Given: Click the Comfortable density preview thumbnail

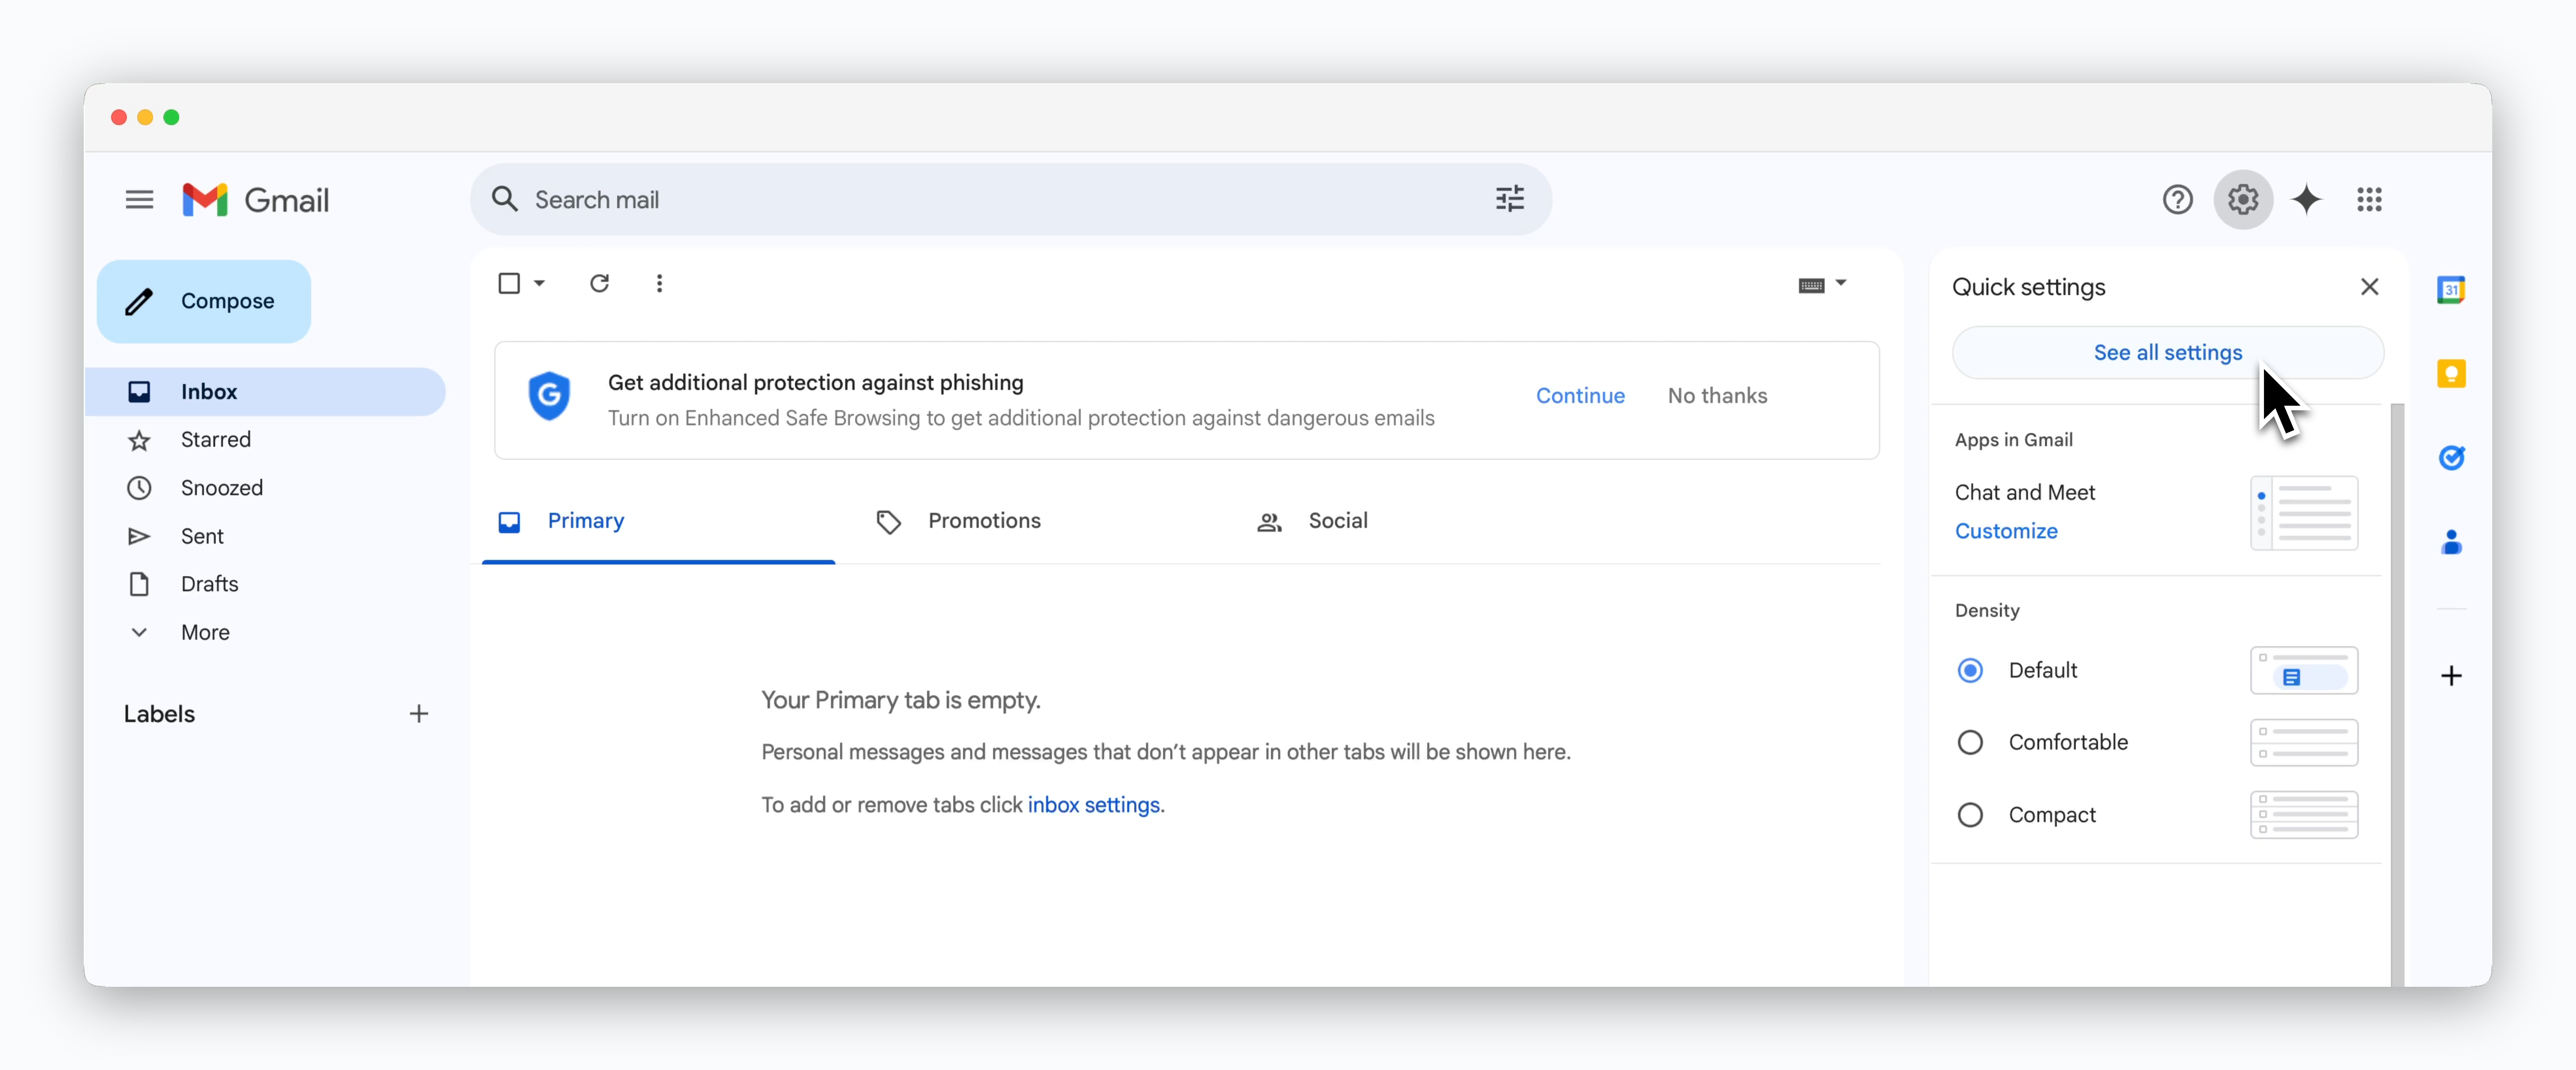Looking at the screenshot, I should tap(2303, 742).
